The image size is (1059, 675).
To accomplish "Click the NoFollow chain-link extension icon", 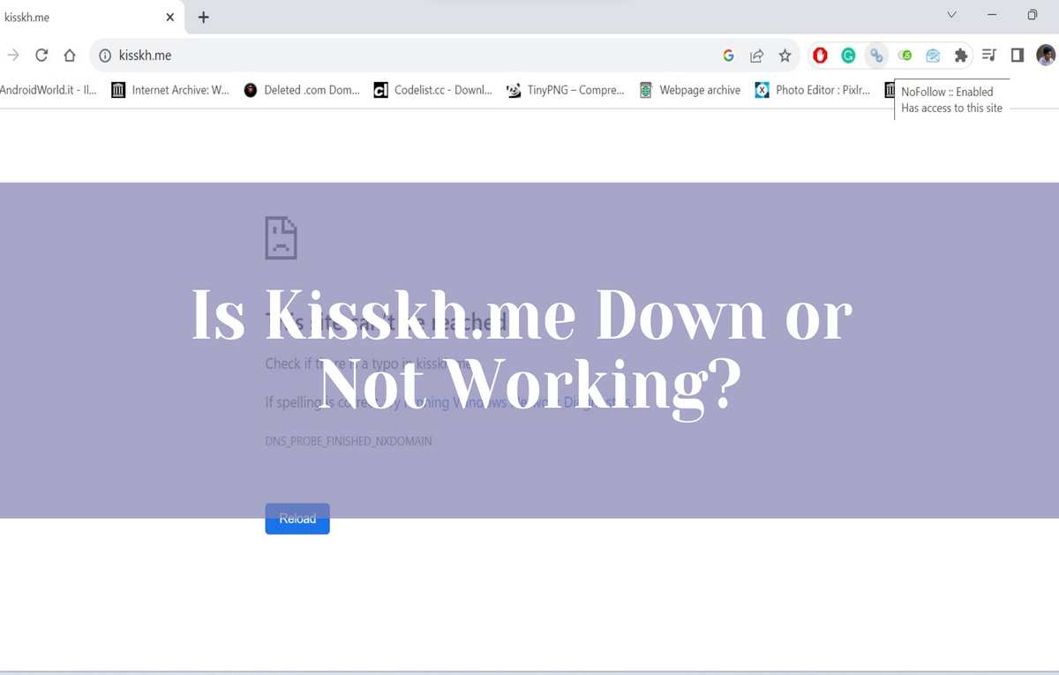I will (876, 56).
